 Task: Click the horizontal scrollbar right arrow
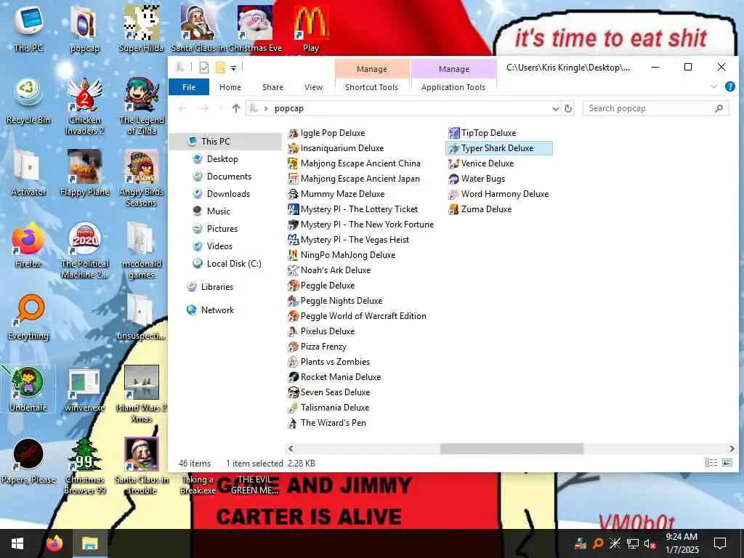(731, 448)
